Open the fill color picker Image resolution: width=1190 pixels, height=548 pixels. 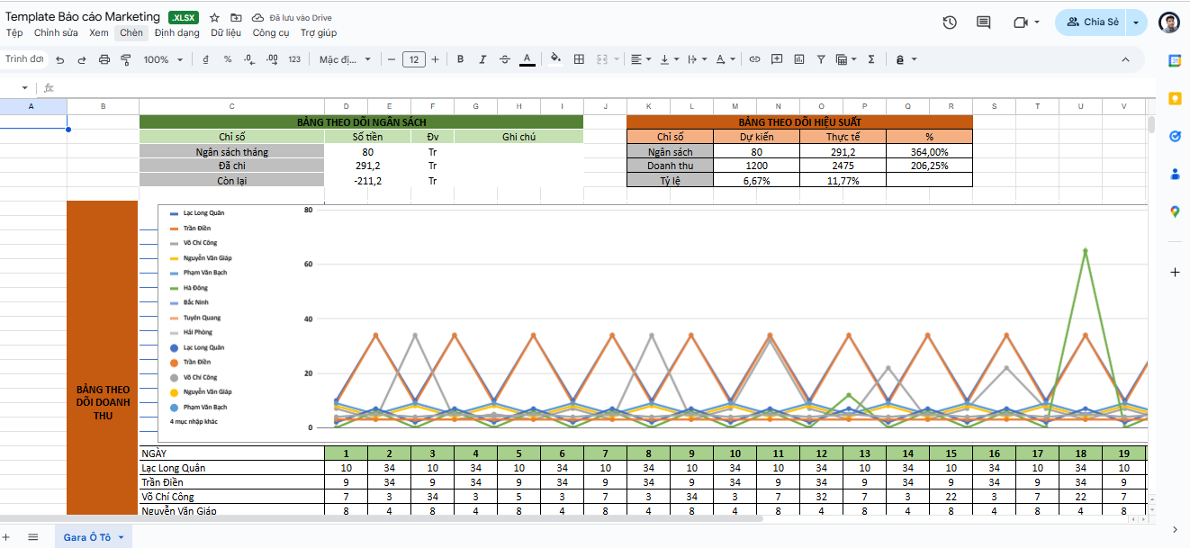555,59
